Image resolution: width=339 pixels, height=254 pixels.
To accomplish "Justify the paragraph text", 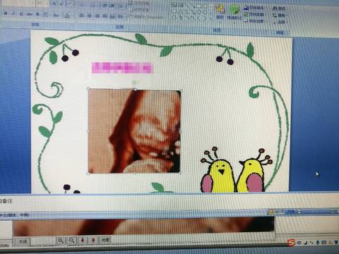I will tap(105, 16).
